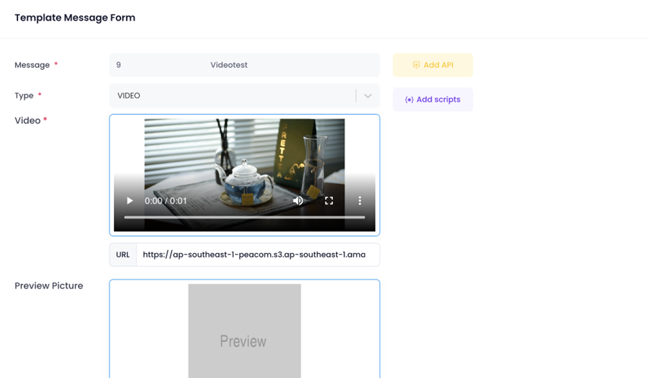Click the Preview Picture field label
Viewport: 649px width, 378px height.
tap(49, 286)
